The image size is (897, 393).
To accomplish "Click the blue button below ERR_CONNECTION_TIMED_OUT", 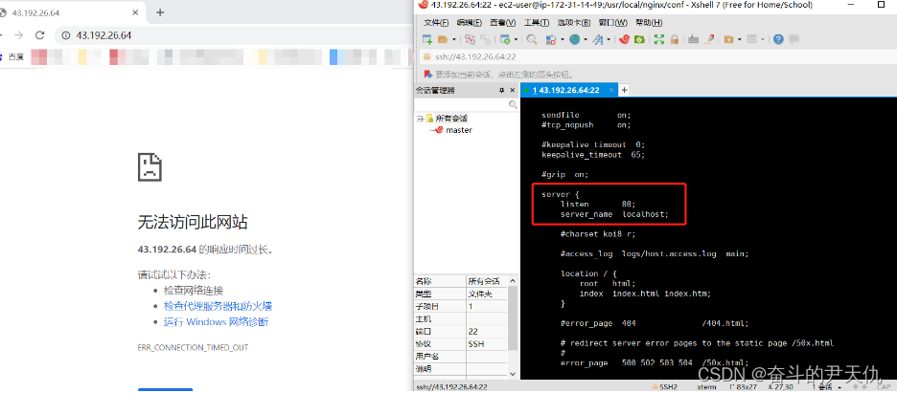I will (x=165, y=390).
